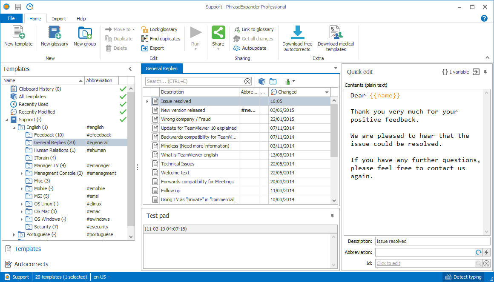Image resolution: width=494 pixels, height=282 pixels.
Task: Open the en-US language dropdown
Action: pos(102,277)
